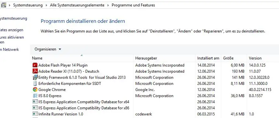The width and height of the screenshot is (279, 118).
Task: Select the Google Chrome entry
Action: (x=155, y=89)
